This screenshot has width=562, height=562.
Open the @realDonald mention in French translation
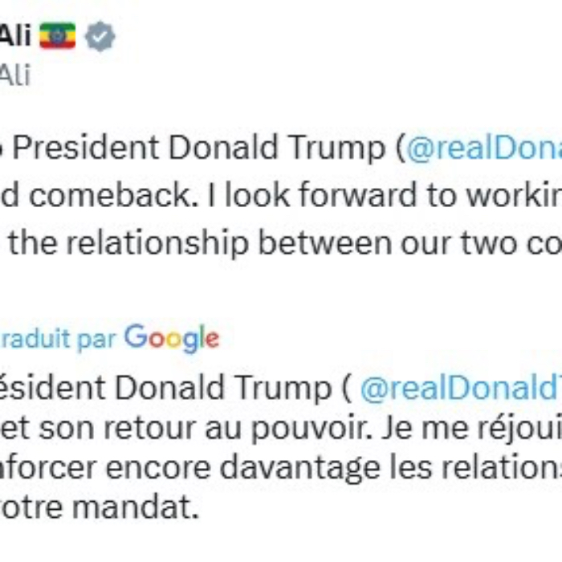(459, 389)
